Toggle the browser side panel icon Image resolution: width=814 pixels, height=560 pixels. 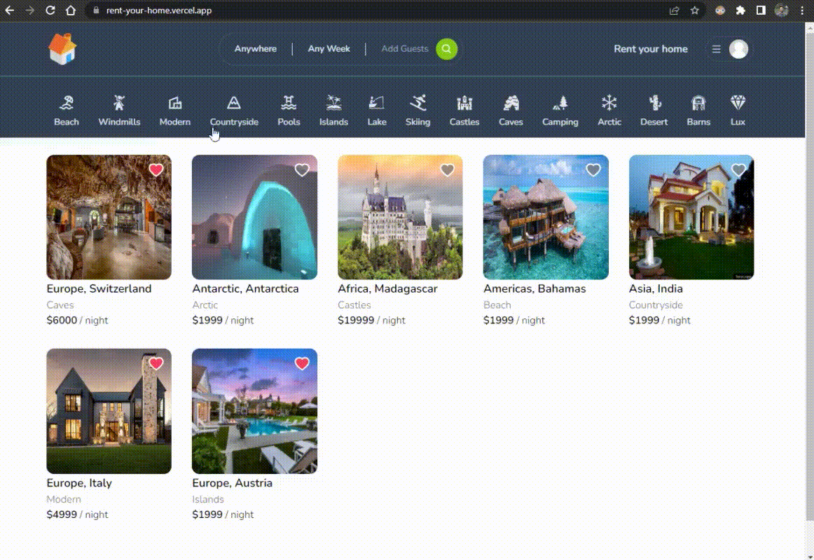(761, 10)
